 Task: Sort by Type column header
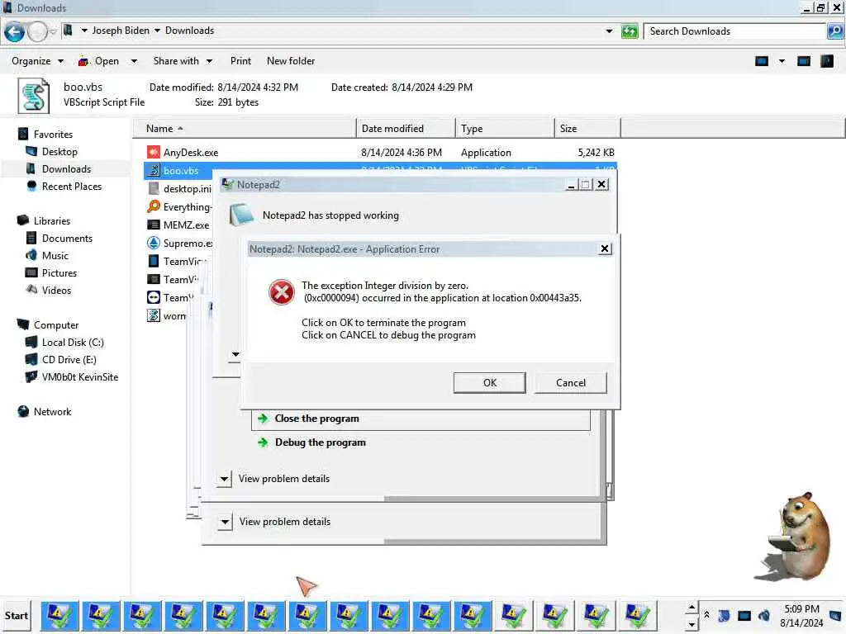505,128
